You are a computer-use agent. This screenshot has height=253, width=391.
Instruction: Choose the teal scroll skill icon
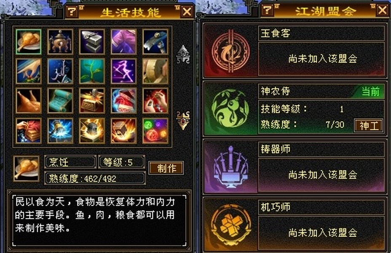[60, 100]
